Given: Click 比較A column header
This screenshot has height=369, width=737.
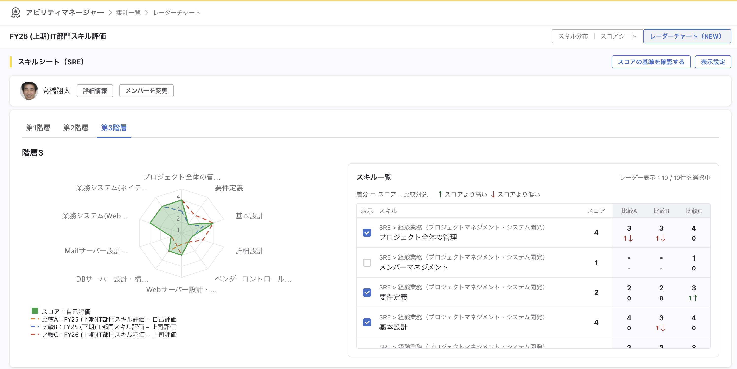Looking at the screenshot, I should click(629, 211).
